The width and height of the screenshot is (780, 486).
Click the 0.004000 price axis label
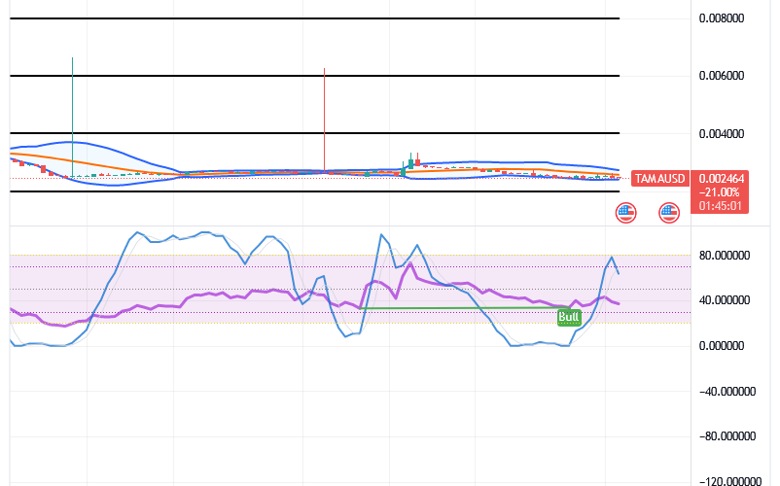[x=722, y=134]
